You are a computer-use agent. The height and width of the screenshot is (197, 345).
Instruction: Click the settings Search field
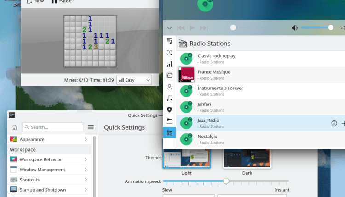[x=52, y=127]
